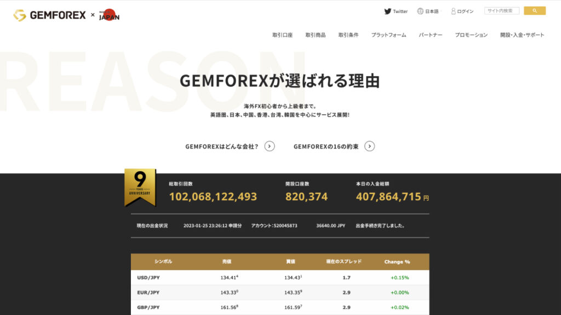
Task: Click the EUR/JPY sell price 143.33
Action: point(230,293)
